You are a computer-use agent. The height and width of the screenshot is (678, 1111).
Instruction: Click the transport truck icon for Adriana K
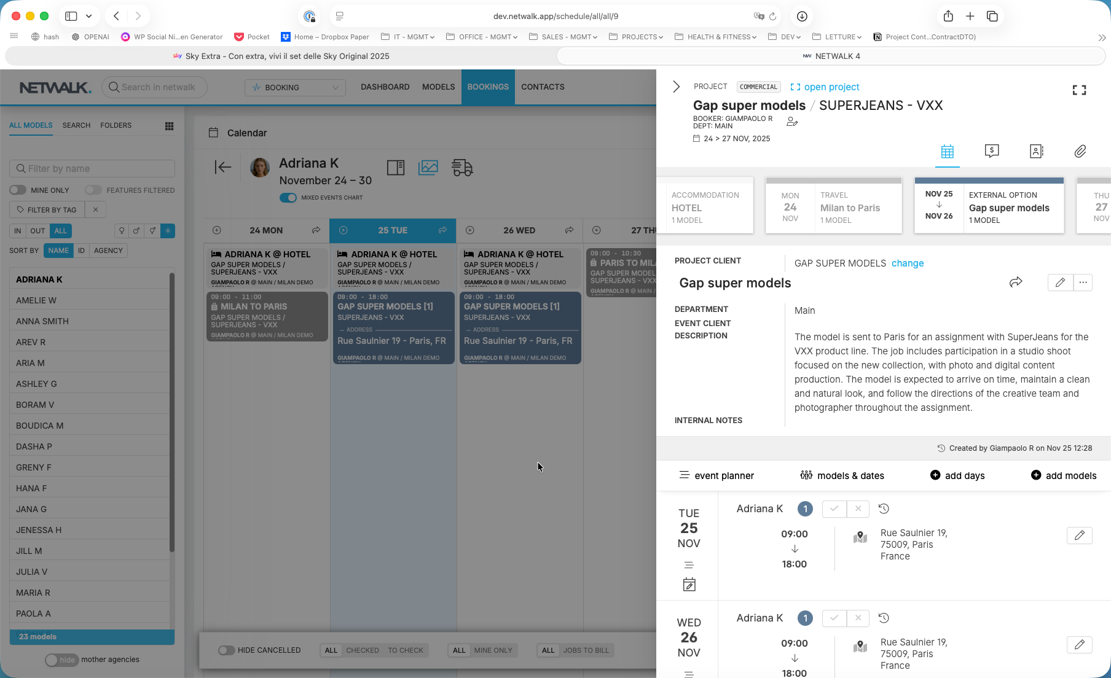tap(461, 168)
